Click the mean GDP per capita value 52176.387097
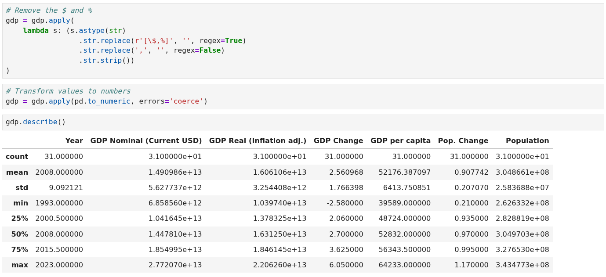 click(405, 172)
